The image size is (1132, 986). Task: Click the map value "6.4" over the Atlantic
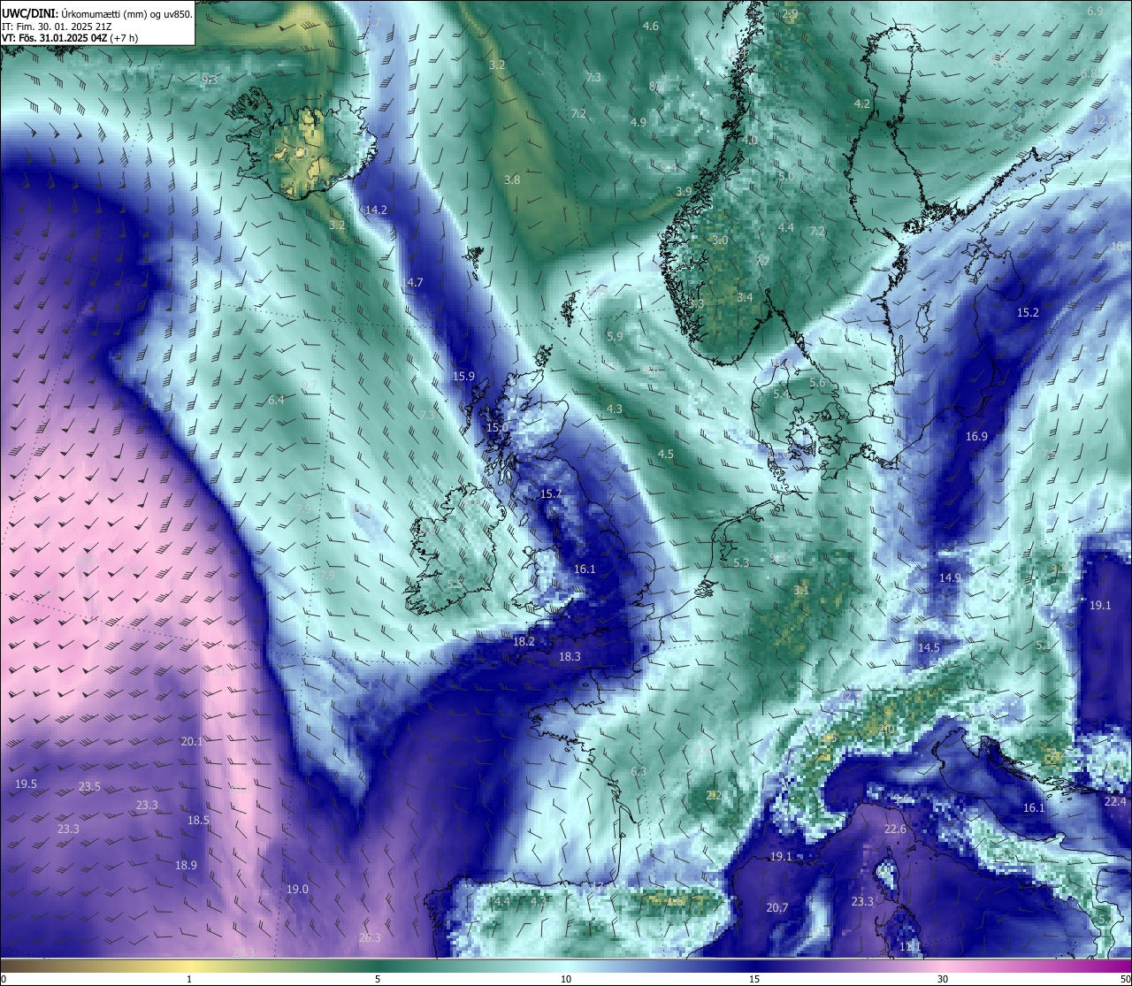(276, 400)
